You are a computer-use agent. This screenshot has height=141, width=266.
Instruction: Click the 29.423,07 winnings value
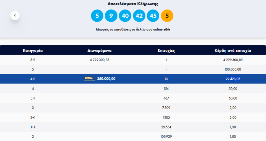coord(233,79)
